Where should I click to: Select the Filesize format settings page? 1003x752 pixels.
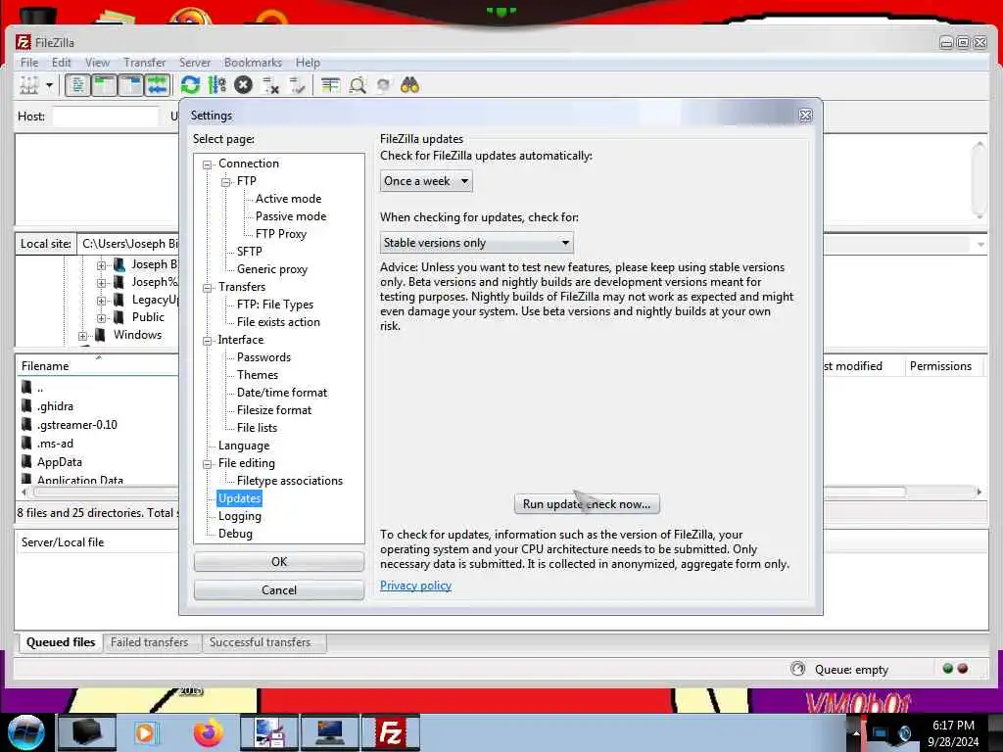(x=274, y=410)
